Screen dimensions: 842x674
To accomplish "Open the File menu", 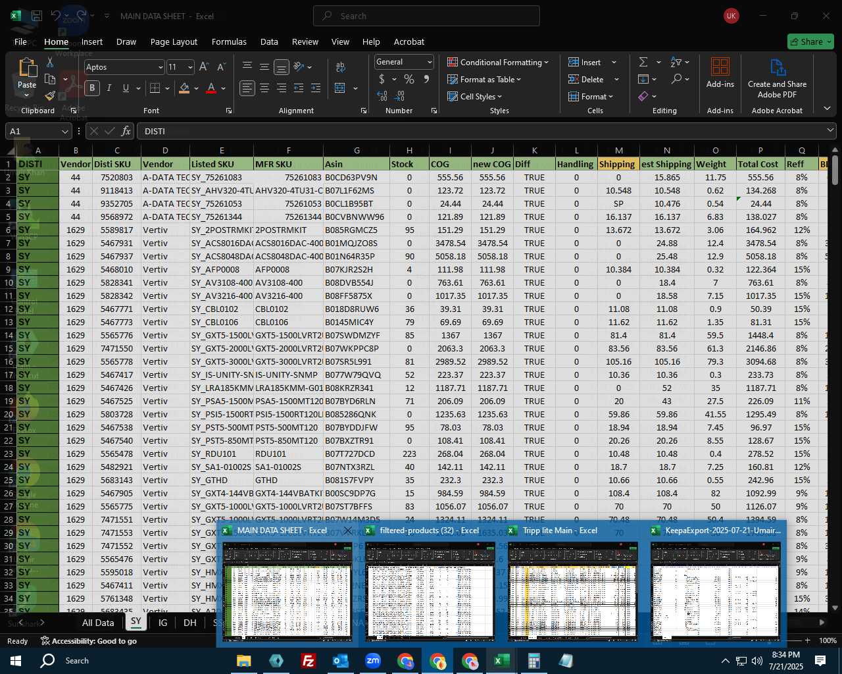I will click(20, 41).
